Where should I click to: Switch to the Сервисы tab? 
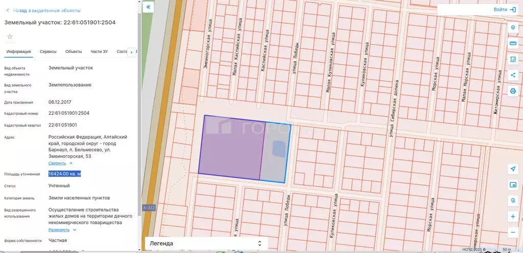48,52
